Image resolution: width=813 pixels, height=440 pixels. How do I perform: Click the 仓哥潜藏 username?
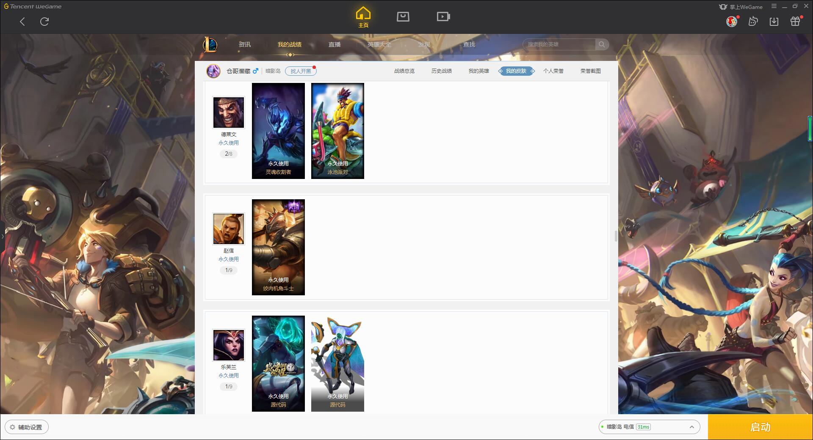pos(238,71)
